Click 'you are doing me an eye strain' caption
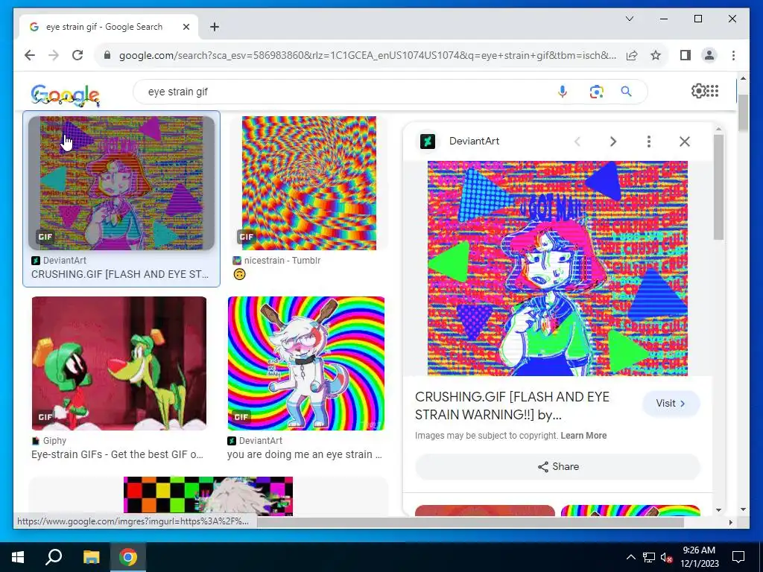Screen dimensions: 763x572 point(305,454)
